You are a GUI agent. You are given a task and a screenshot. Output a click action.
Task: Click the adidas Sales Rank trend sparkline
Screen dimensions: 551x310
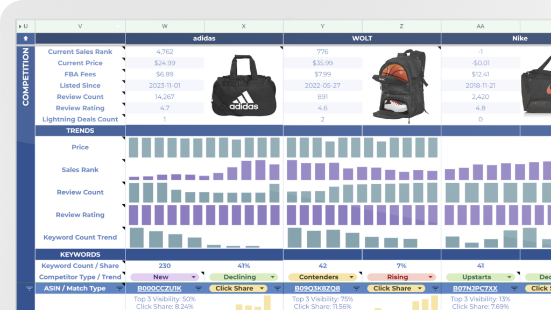[204, 170]
